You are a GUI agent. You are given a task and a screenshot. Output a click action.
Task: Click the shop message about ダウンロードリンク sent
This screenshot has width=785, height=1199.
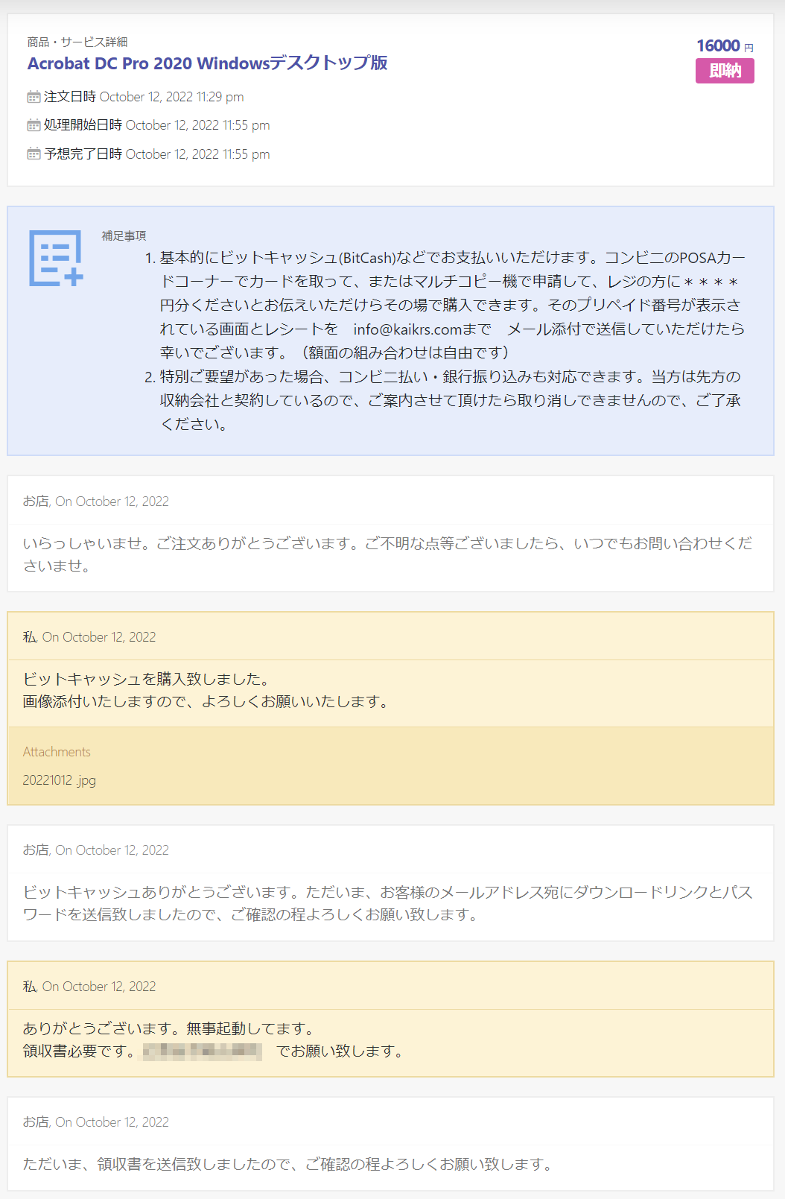click(x=387, y=903)
